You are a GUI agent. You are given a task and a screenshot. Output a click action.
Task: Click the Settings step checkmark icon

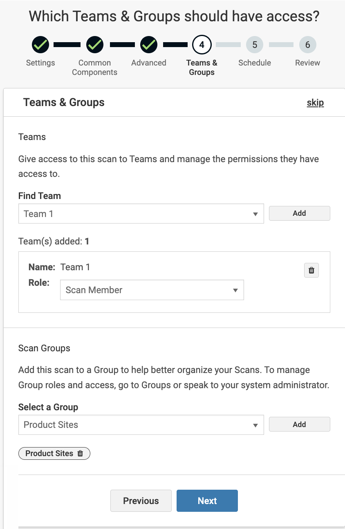point(40,45)
